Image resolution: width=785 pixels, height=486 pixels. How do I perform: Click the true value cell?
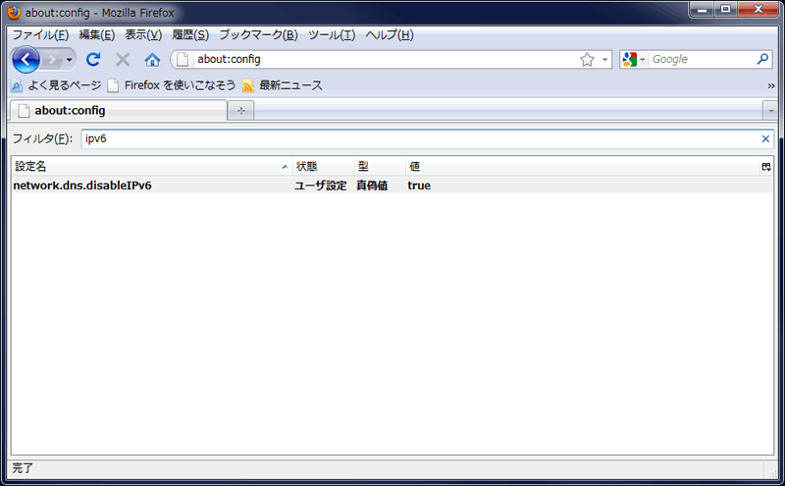point(419,186)
